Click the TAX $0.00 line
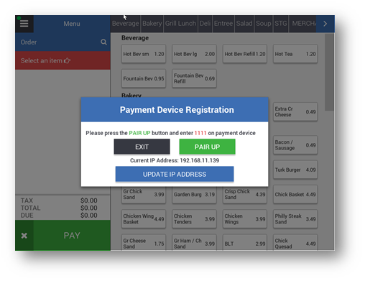365x281 pixels. click(59, 201)
